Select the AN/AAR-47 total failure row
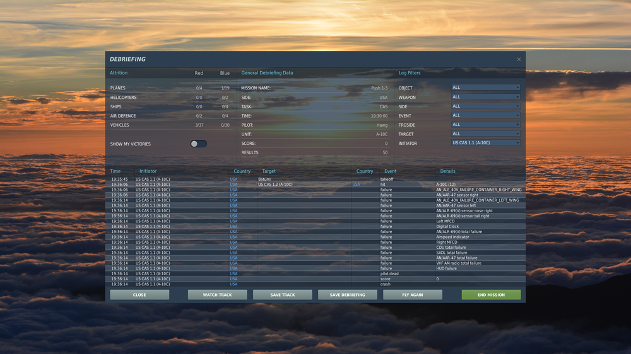Viewport: 631px width, 354px height. (x=316, y=258)
